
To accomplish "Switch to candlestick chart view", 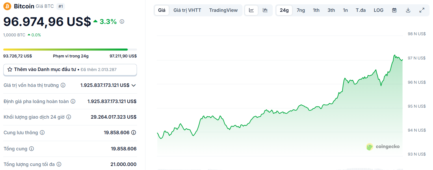I will (265, 10).
